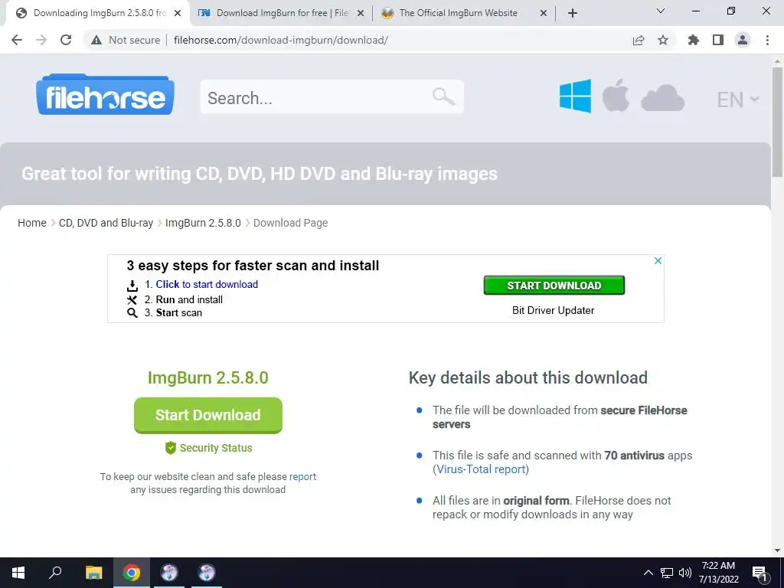Screen dimensions: 784x588
Task: Open the Home breadcrumb link
Action: [32, 223]
